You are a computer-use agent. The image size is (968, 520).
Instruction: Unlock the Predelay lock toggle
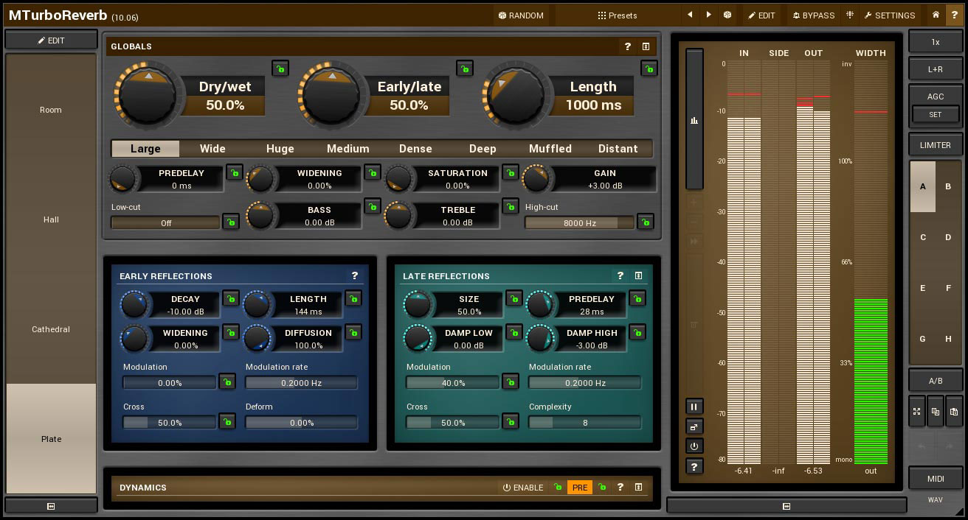click(x=236, y=172)
